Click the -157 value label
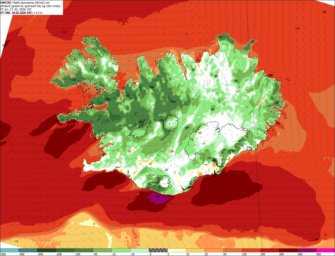This screenshot has width=335, height=256. coord(127,96)
